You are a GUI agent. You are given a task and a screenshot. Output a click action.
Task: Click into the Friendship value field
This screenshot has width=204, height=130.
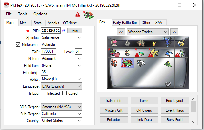point(45,72)
